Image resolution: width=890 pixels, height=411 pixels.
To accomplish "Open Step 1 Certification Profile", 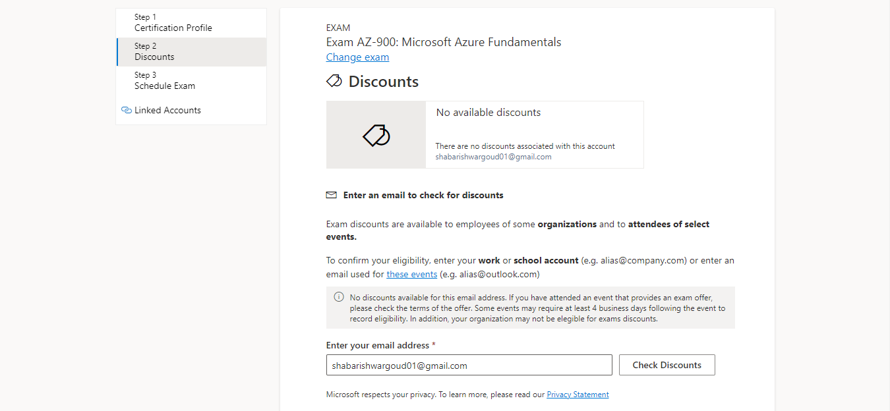I will [191, 22].
